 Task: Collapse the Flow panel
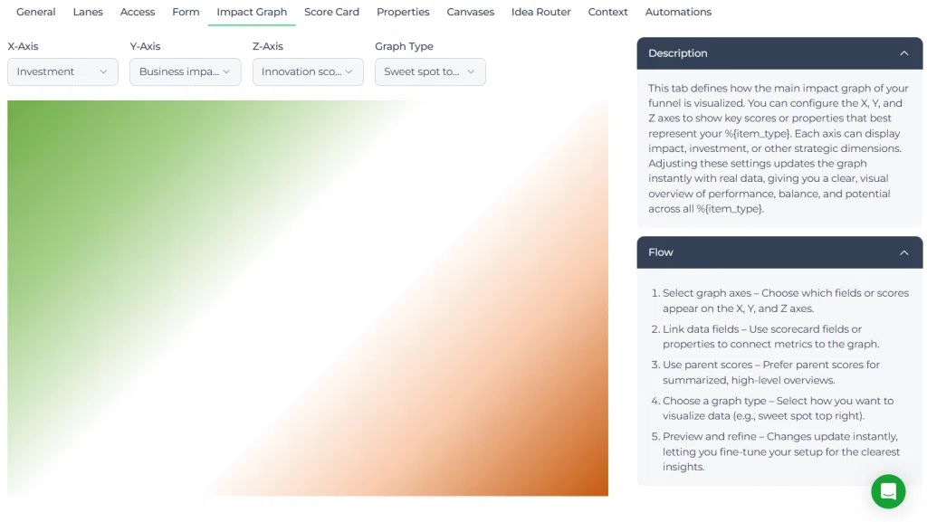pyautogui.click(x=904, y=252)
